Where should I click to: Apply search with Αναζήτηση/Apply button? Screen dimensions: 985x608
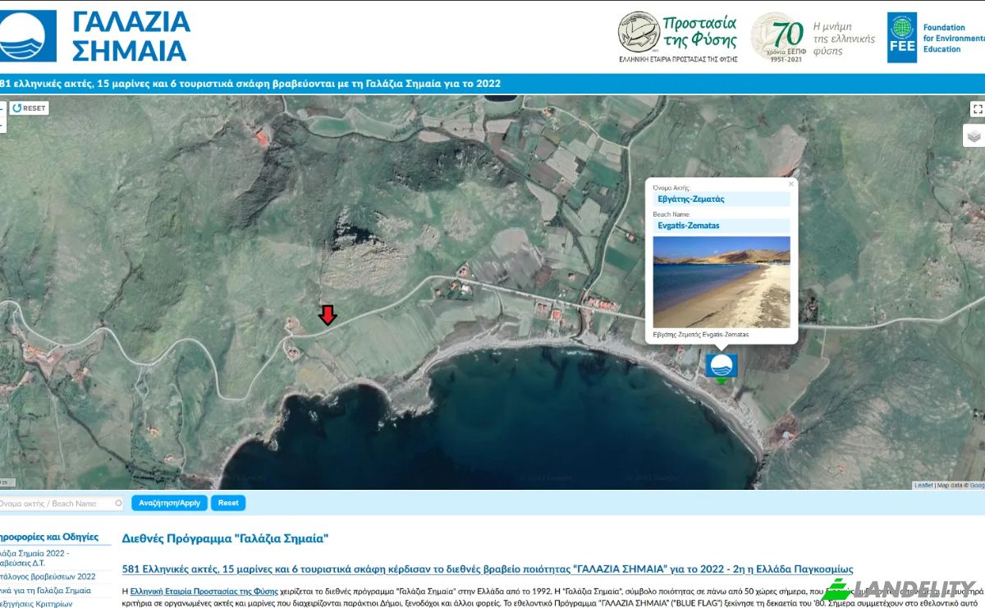click(x=169, y=503)
